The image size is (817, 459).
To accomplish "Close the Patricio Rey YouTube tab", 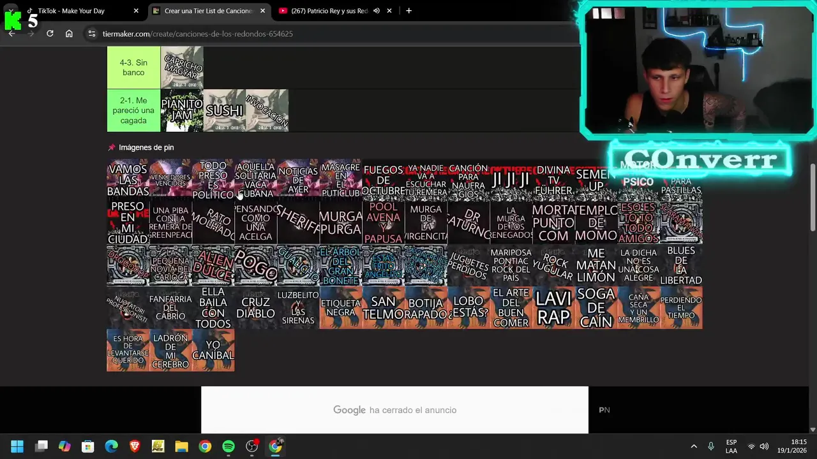I will click(389, 11).
